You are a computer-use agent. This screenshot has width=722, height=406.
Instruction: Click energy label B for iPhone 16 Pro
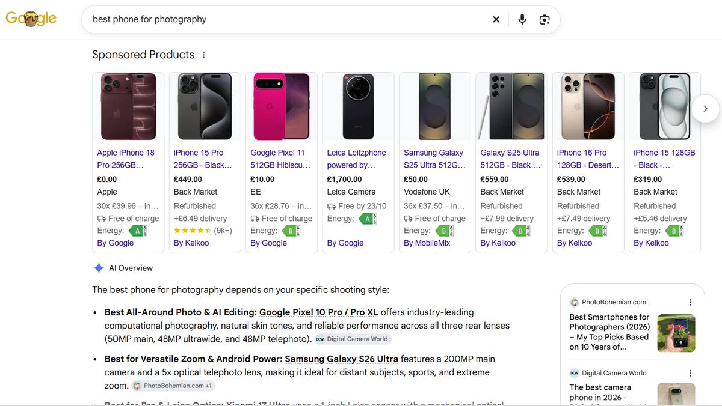tap(597, 231)
